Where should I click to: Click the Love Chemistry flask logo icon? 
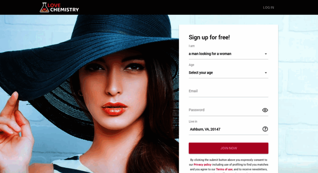tap(44, 7)
